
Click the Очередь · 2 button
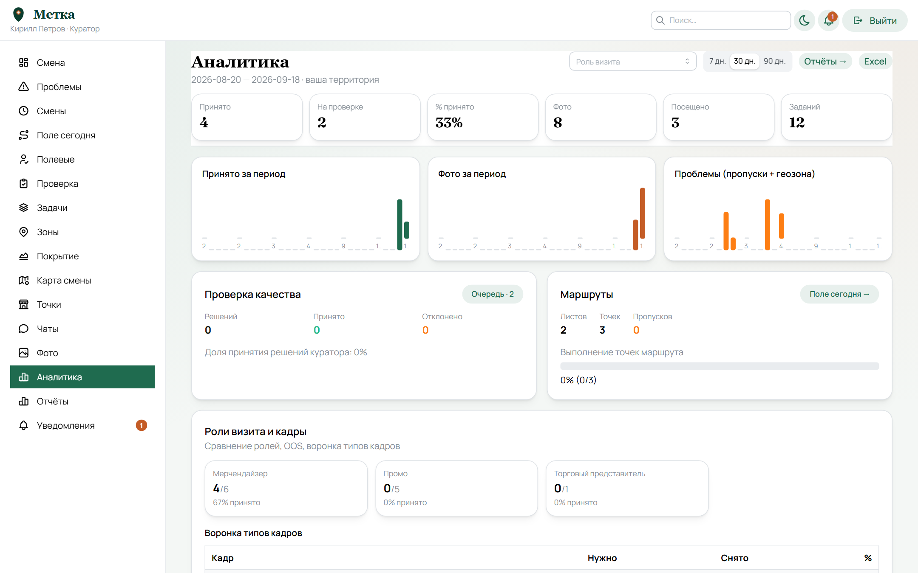pos(493,294)
